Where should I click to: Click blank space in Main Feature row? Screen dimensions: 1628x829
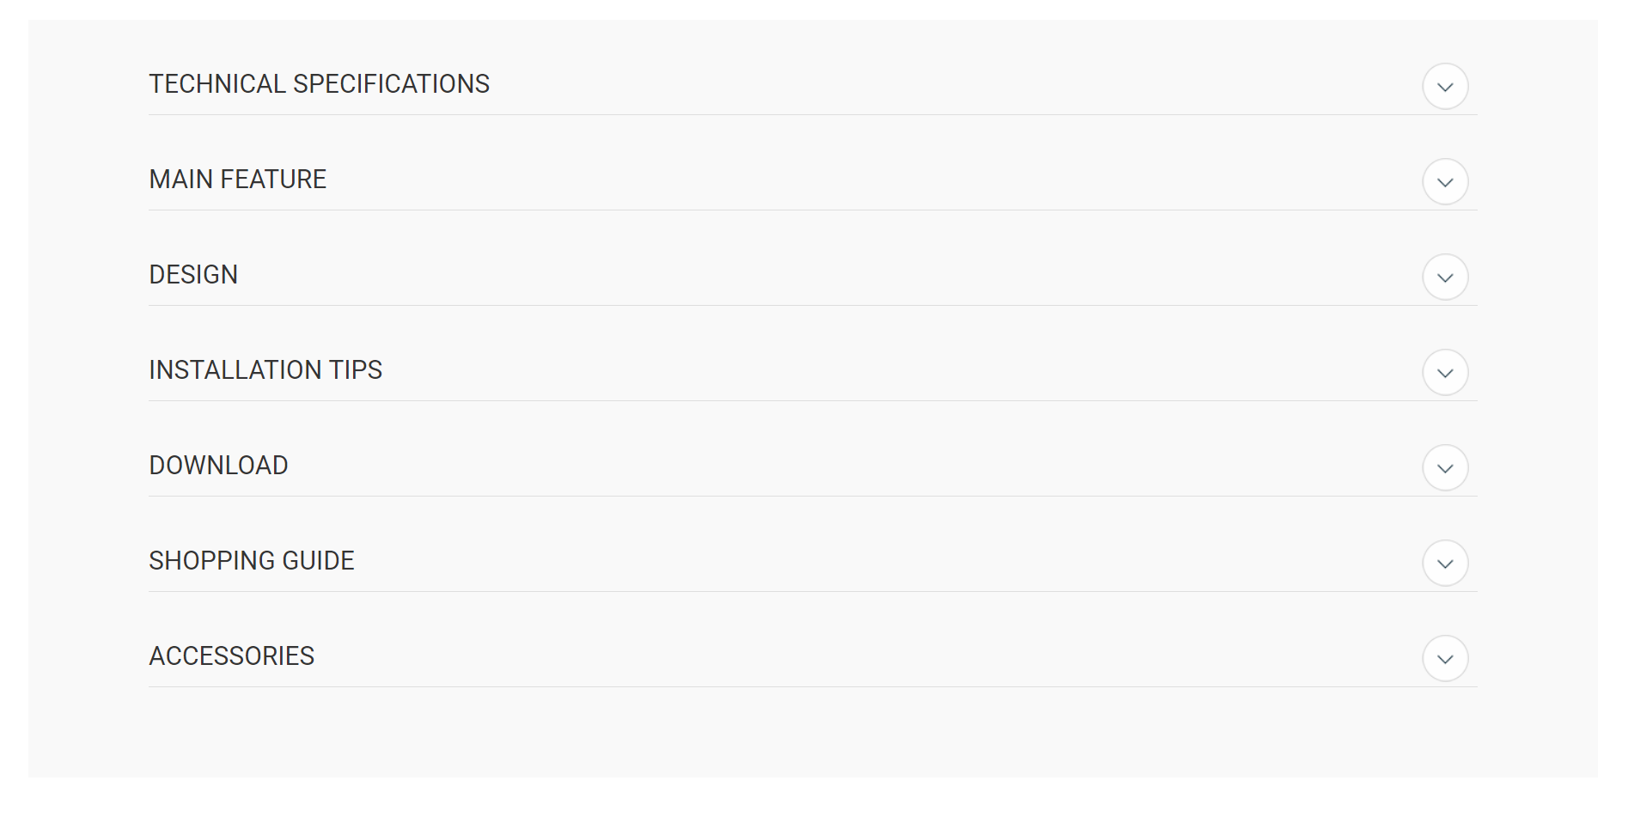[859, 180]
